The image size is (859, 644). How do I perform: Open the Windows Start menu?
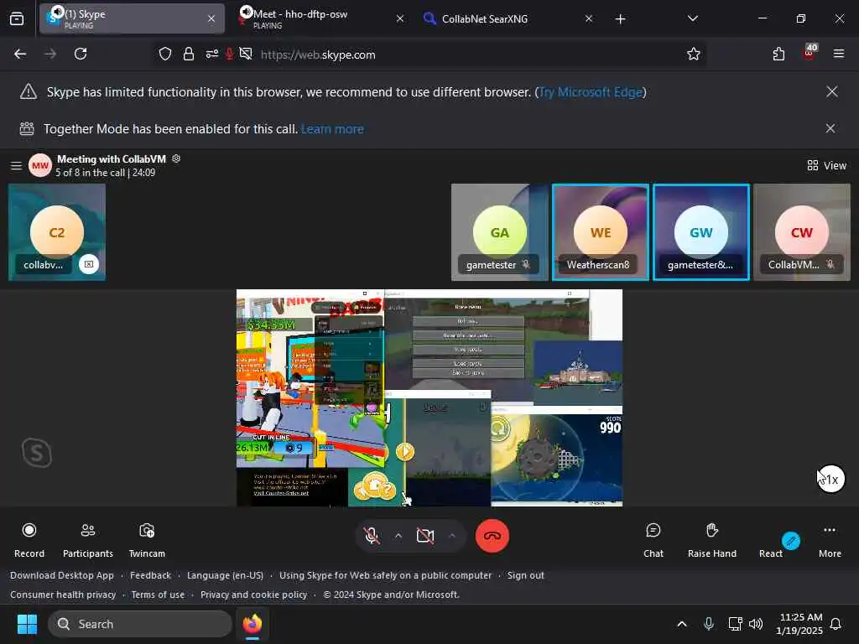[x=27, y=624]
